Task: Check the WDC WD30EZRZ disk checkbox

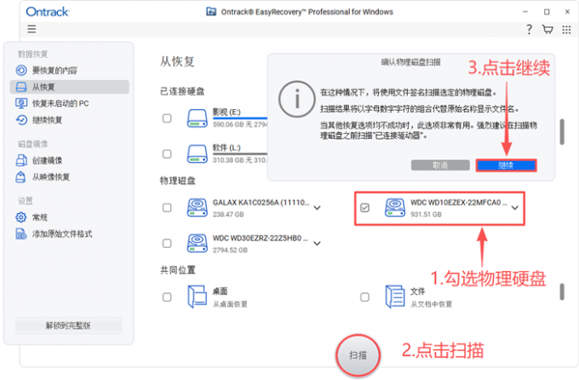Action: coord(167,243)
